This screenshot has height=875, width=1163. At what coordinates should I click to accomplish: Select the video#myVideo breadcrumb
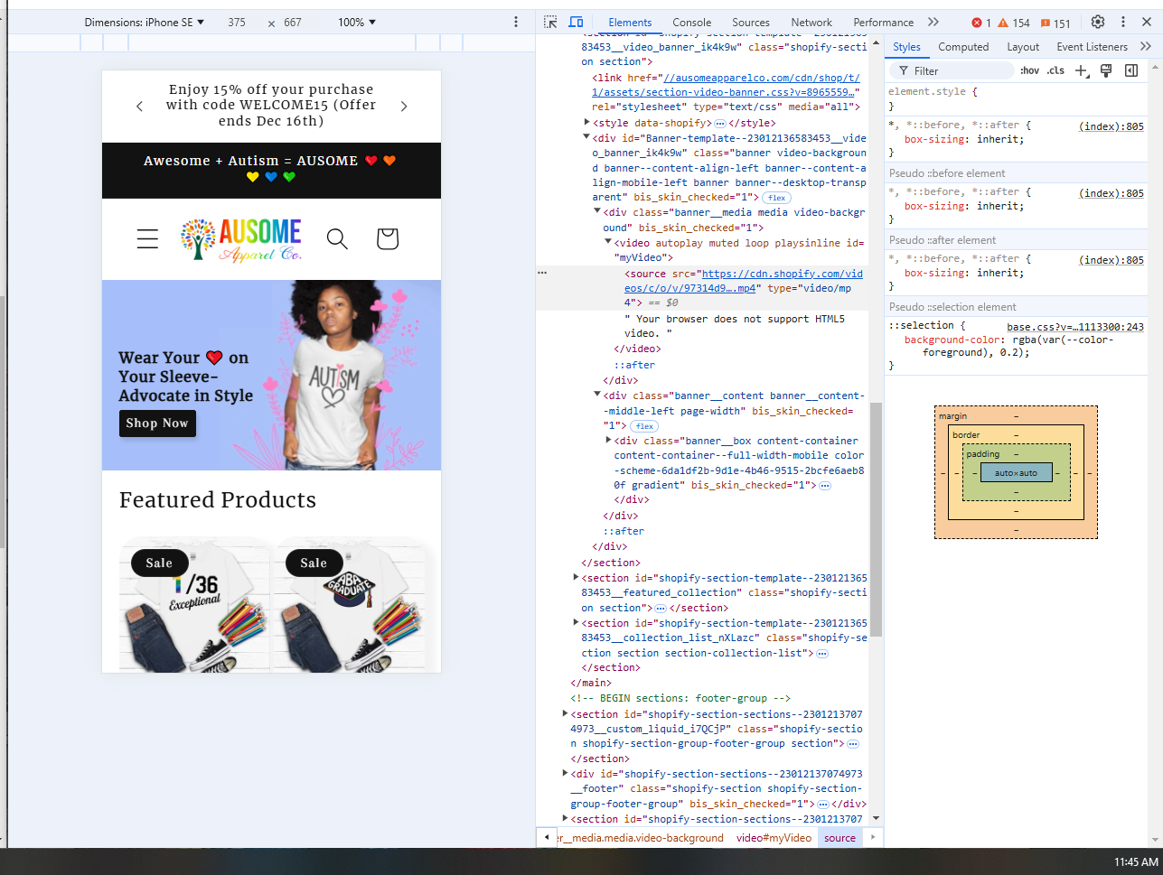(x=774, y=838)
